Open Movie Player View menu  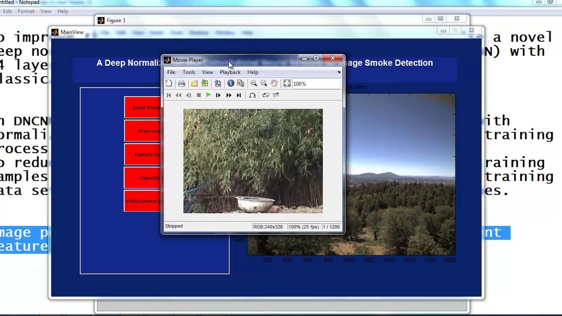pos(207,72)
